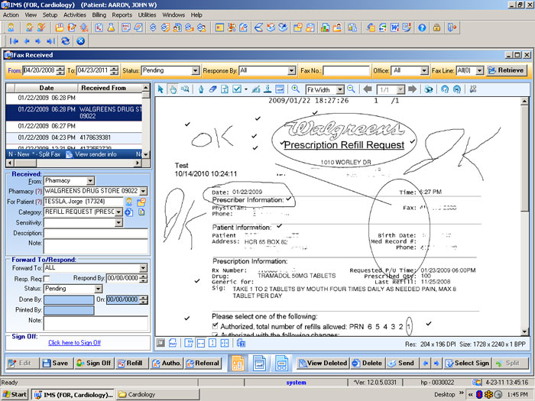Click the orange document layout icon in bottom bar

[x=238, y=363]
